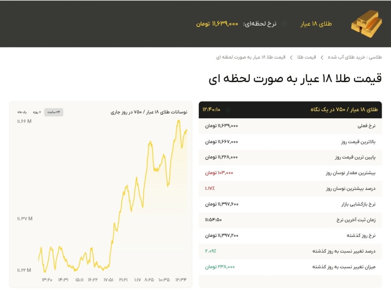Enable the «۲۴ ساعت» chart time range
The width and height of the screenshot is (391, 292).
(54, 112)
